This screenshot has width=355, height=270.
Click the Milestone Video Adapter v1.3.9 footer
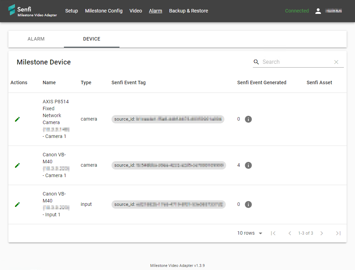[177, 265]
